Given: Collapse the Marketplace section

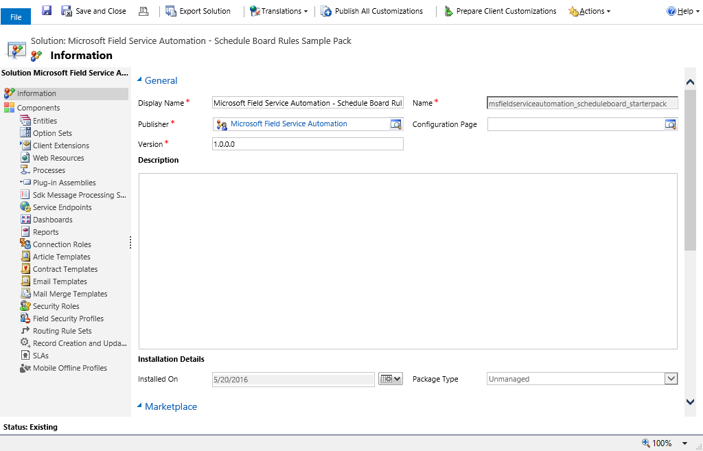Looking at the screenshot, I should tap(139, 406).
